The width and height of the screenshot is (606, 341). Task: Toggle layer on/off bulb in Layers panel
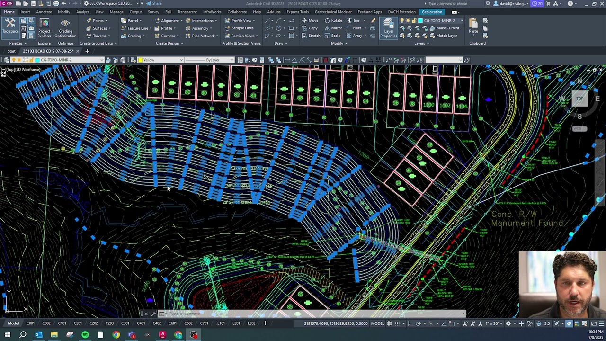click(x=402, y=20)
